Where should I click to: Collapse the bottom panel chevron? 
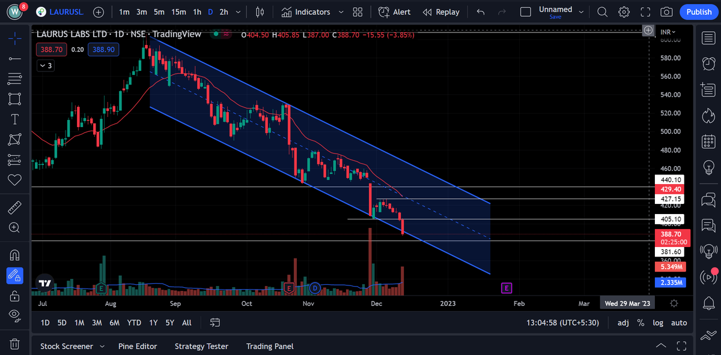click(661, 346)
